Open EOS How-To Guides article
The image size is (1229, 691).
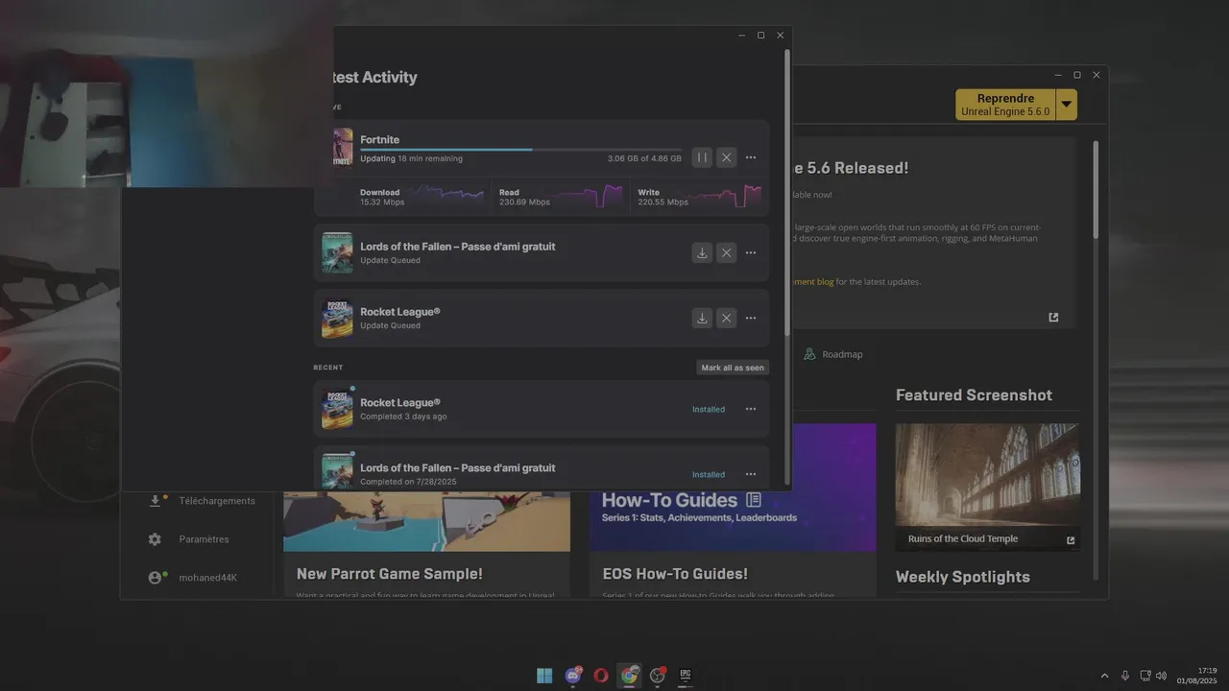click(x=675, y=574)
